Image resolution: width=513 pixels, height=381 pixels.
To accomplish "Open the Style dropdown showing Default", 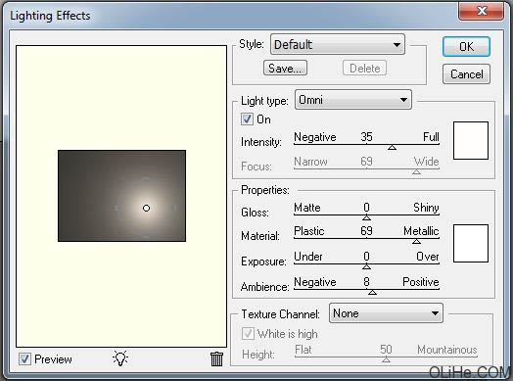I will tap(338, 44).
